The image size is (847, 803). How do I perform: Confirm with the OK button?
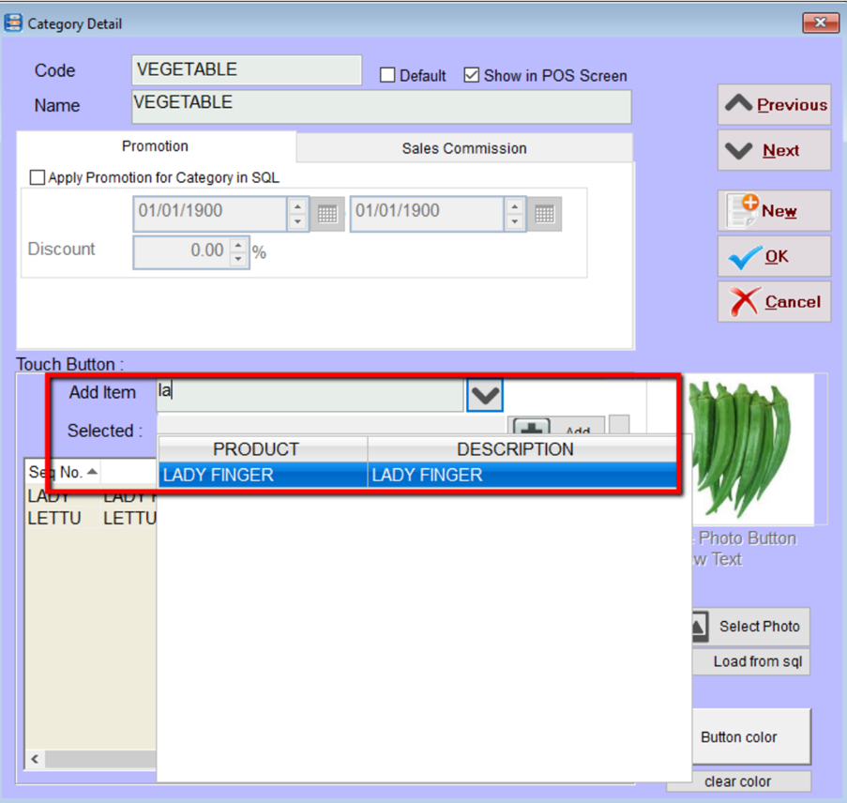[774, 256]
